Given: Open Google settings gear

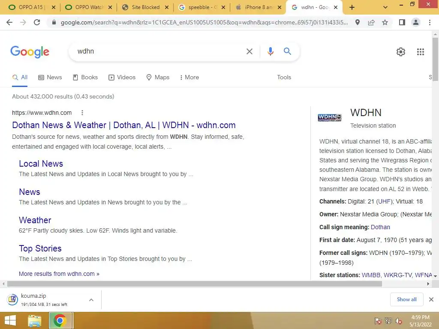Looking at the screenshot, I should (401, 52).
